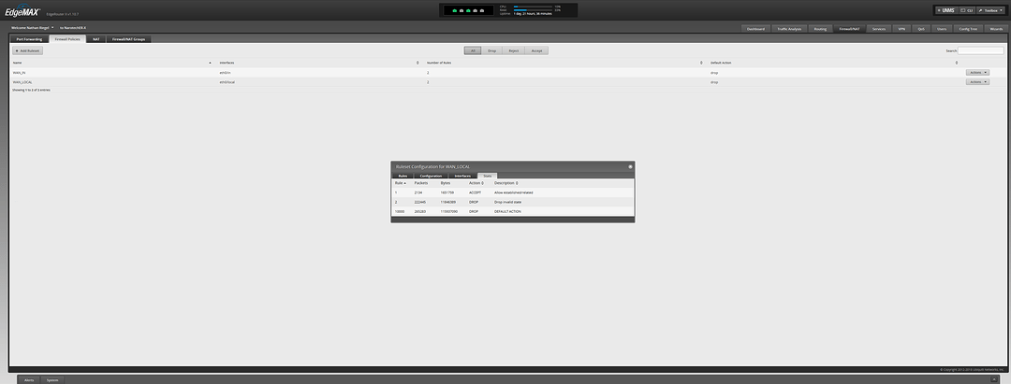
Task: Go to Wizards tab
Action: (x=996, y=29)
